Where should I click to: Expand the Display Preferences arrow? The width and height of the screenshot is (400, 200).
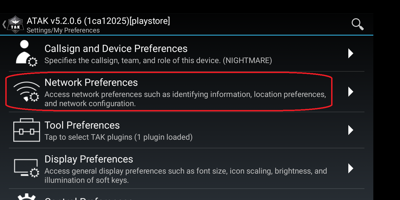351,168
